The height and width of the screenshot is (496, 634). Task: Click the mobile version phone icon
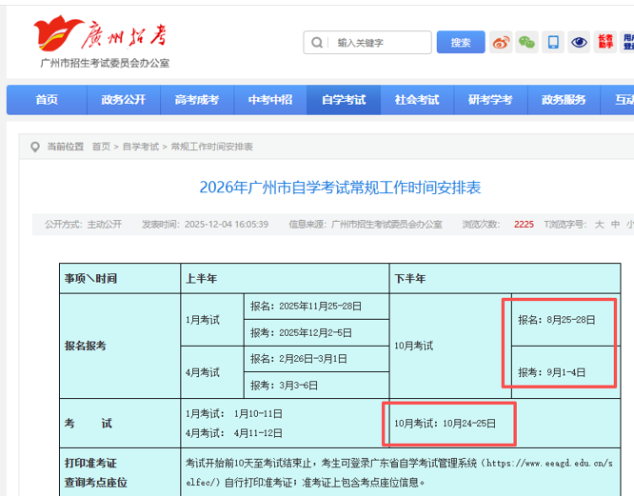pyautogui.click(x=553, y=42)
